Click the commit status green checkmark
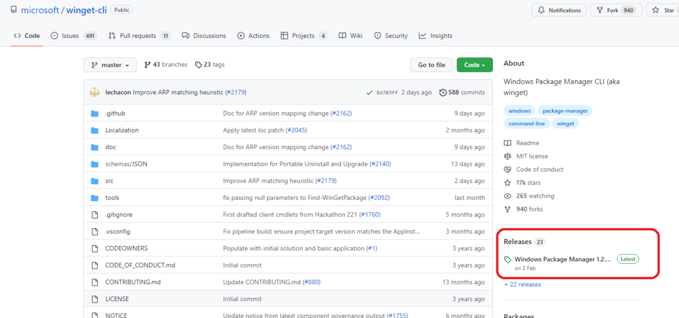 369,93
